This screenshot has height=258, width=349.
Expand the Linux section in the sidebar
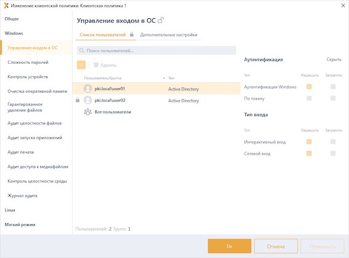tap(10, 210)
